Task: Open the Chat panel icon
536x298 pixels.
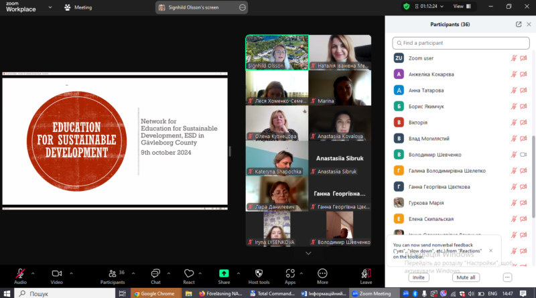Action: 155,273
